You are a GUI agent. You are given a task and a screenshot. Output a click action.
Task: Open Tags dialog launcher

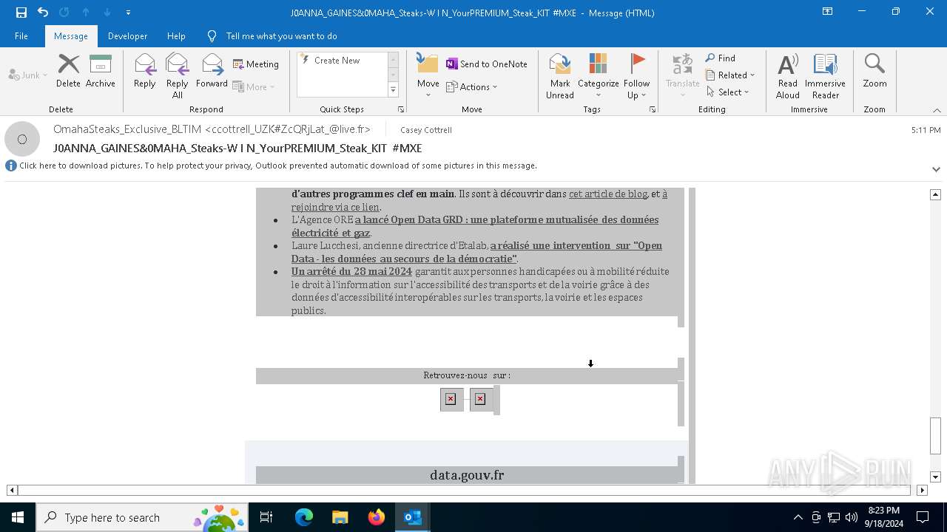tap(653, 109)
